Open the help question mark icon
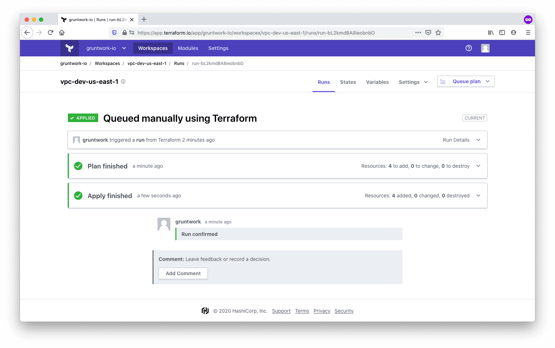Image resolution: width=555 pixels, height=348 pixels. [x=469, y=48]
